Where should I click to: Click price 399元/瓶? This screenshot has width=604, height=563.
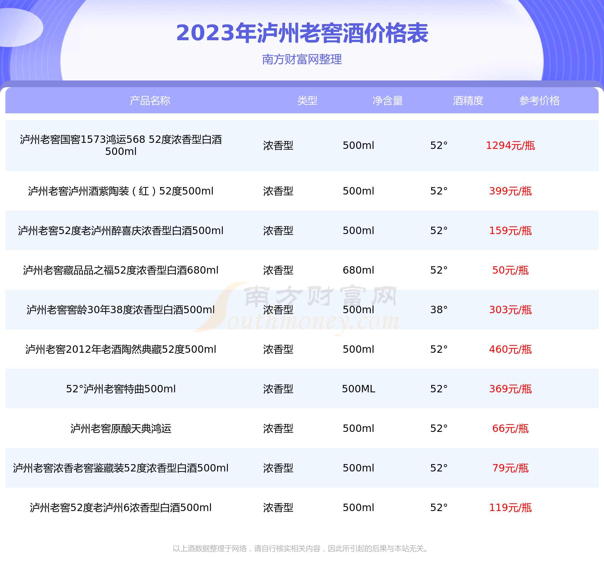[510, 191]
